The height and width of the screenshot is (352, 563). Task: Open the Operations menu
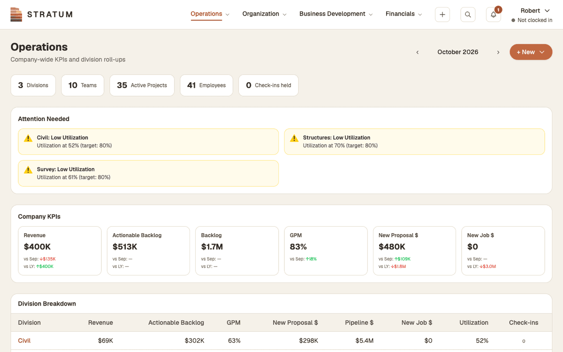click(x=210, y=14)
